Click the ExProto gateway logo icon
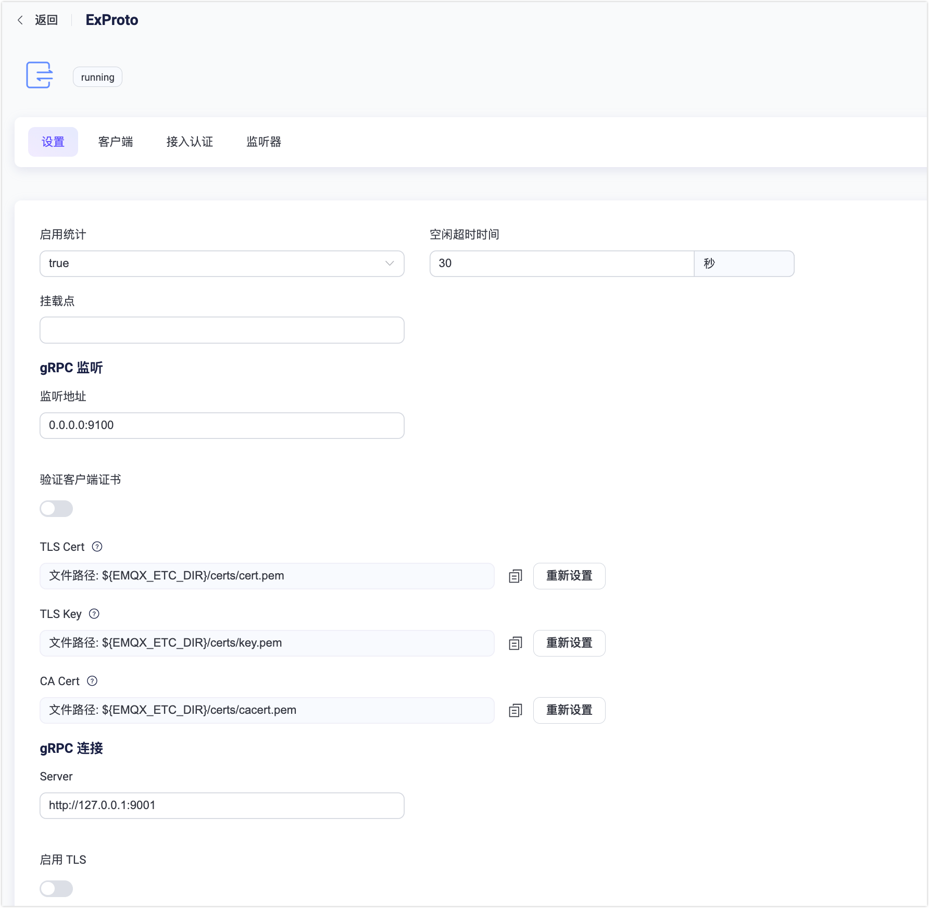Image resolution: width=929 pixels, height=908 pixels. tap(40, 75)
